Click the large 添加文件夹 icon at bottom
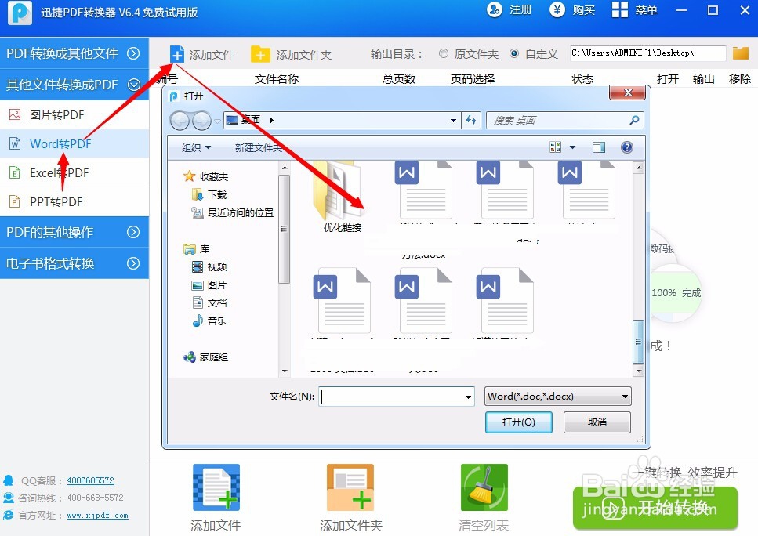This screenshot has width=758, height=536. (350, 487)
